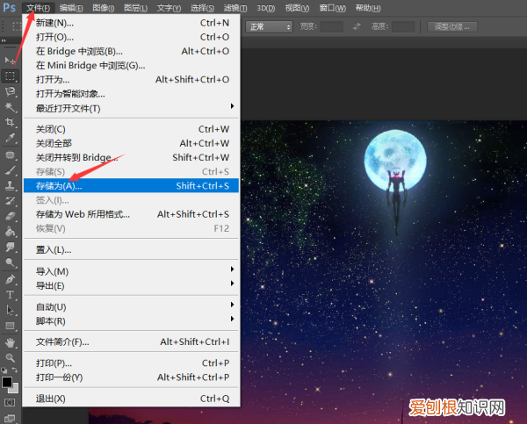The height and width of the screenshot is (424, 527).
Task: Select the Lasso tool
Action: click(x=11, y=91)
